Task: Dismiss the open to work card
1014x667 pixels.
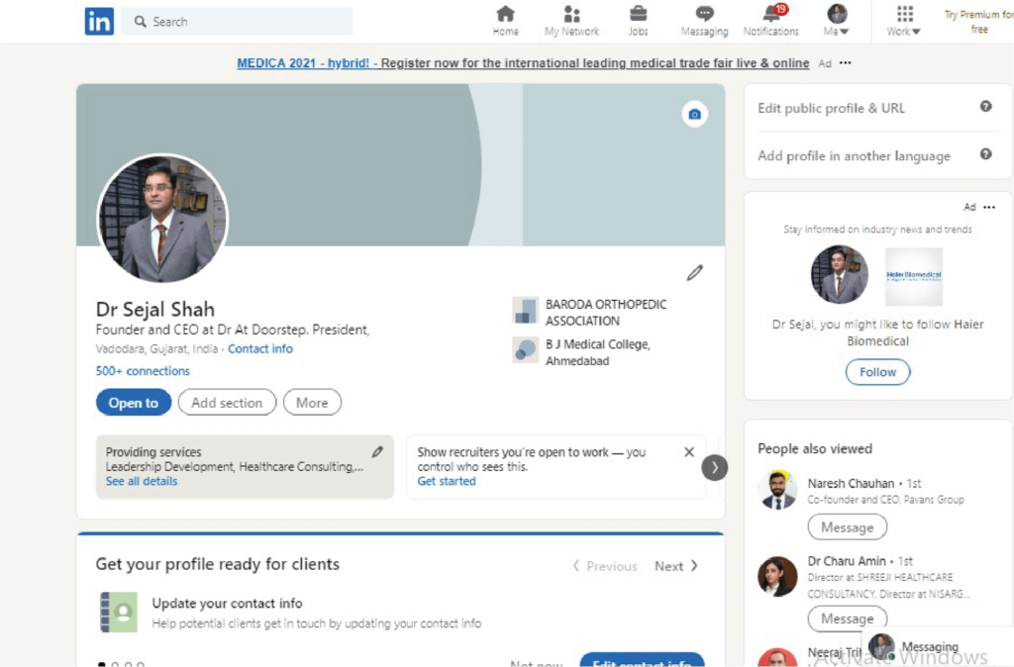Action: pos(689,452)
